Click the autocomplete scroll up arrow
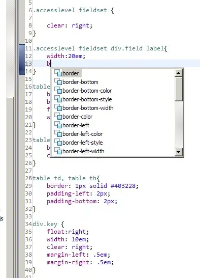200x278 pixels. pos(178,73)
